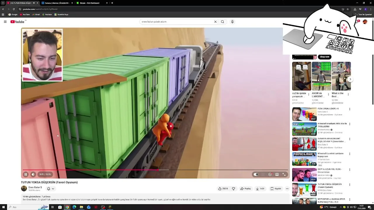Open Stumble Guys bookmark

pos(61,15)
